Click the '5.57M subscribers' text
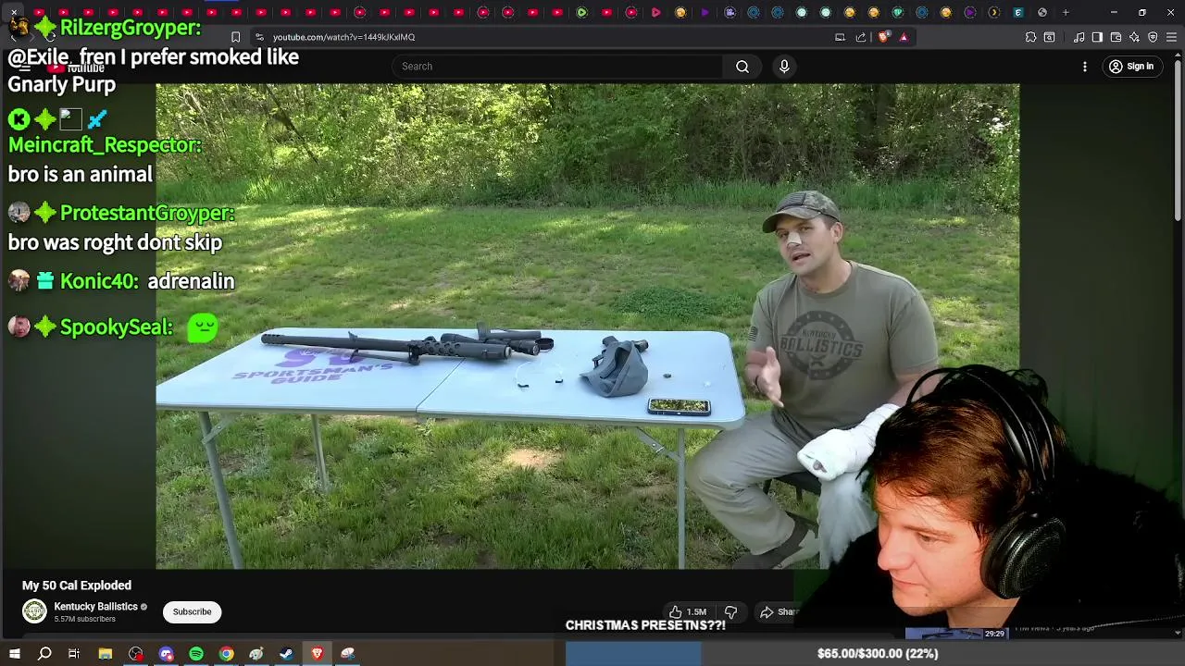Viewport: 1185px width, 666px height. click(x=84, y=620)
